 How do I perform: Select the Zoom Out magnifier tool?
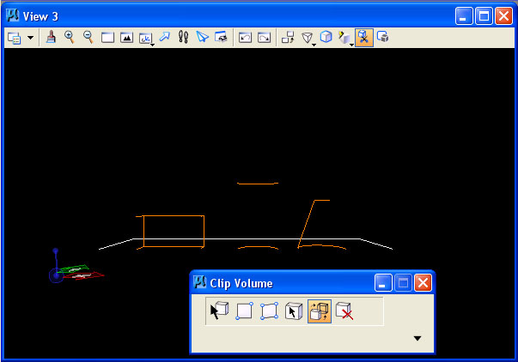(x=88, y=37)
